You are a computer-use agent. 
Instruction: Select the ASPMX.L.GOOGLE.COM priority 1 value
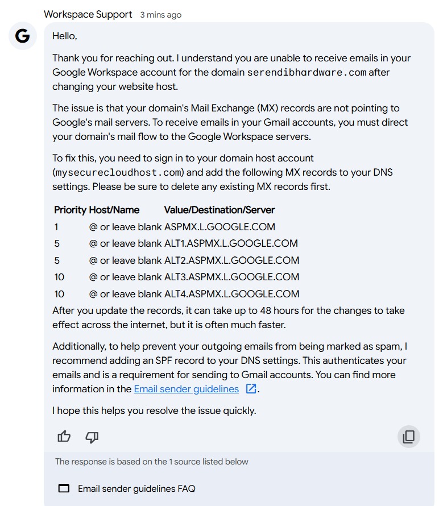point(220,227)
